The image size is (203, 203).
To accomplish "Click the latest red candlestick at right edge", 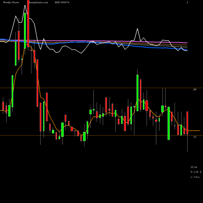I will pyautogui.click(x=188, y=123).
